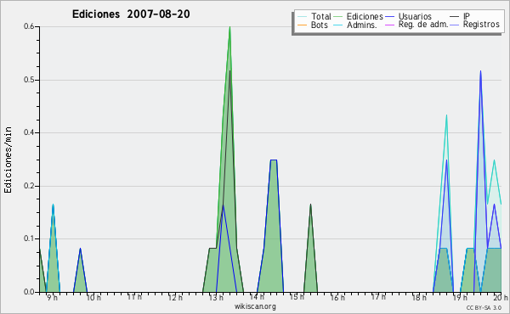Select the 'Reg. de adm.' legend label
510x314 pixels.
click(x=423, y=25)
